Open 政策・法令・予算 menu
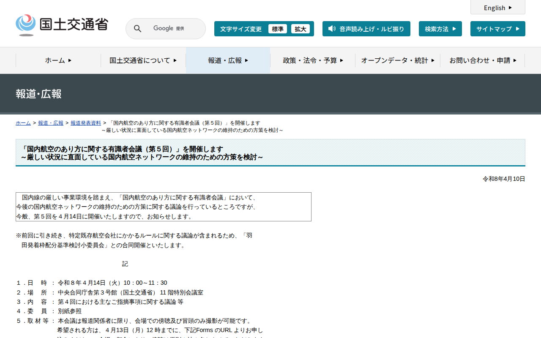541x338 pixels. (x=313, y=60)
